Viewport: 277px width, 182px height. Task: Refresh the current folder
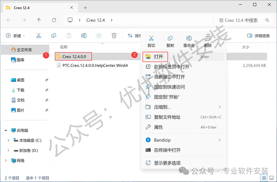coord(54,20)
